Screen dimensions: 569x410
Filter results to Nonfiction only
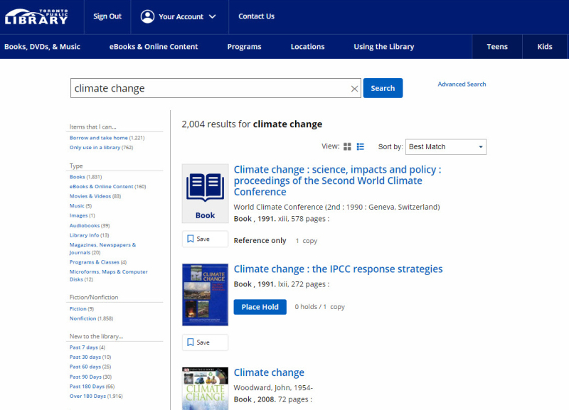(83, 318)
